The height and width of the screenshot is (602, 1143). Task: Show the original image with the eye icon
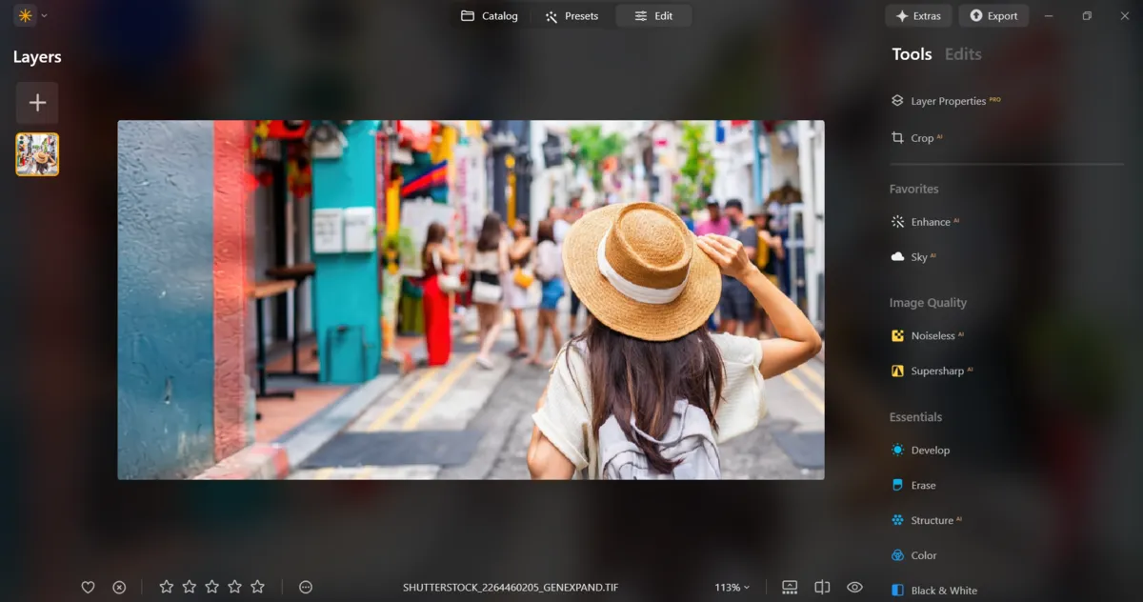pos(853,587)
